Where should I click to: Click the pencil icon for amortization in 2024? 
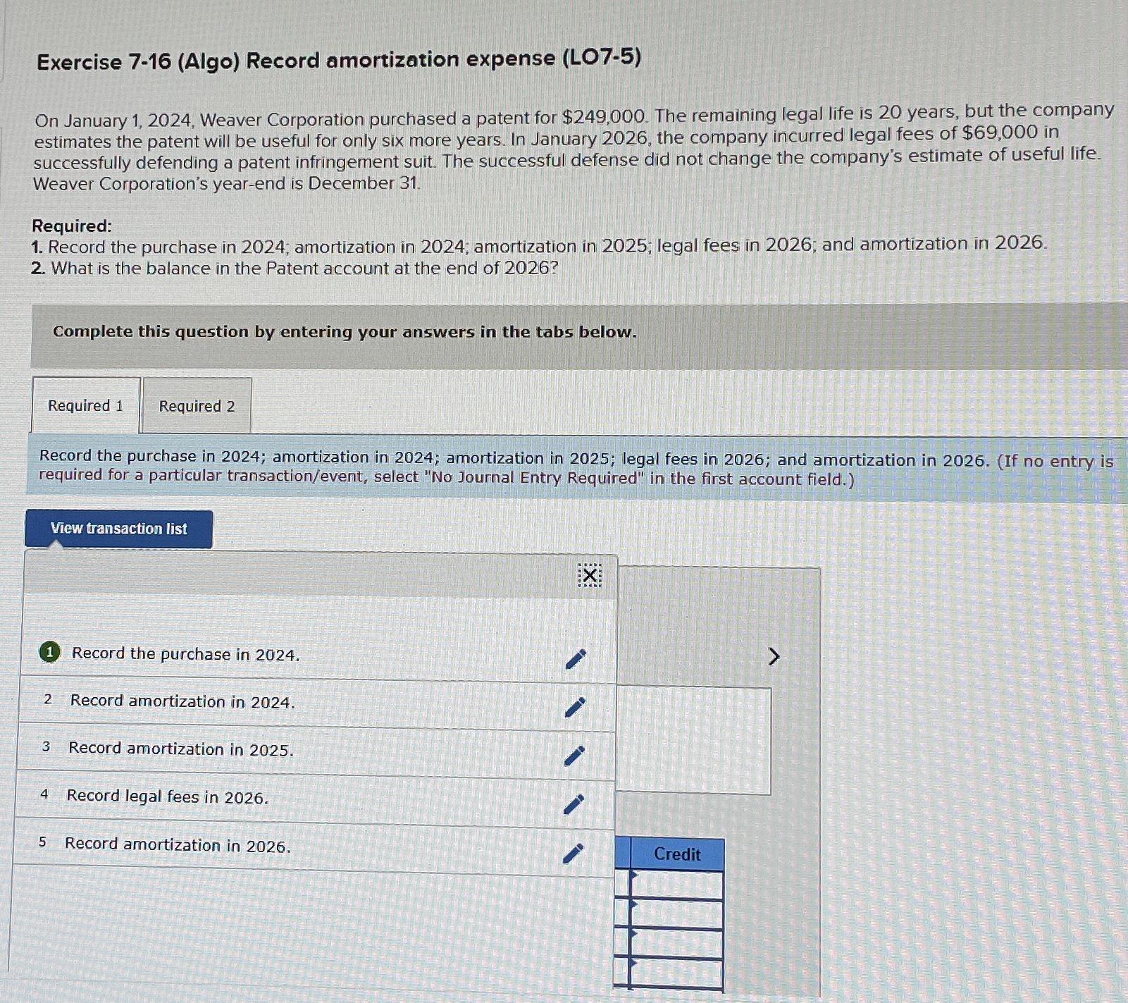576,706
